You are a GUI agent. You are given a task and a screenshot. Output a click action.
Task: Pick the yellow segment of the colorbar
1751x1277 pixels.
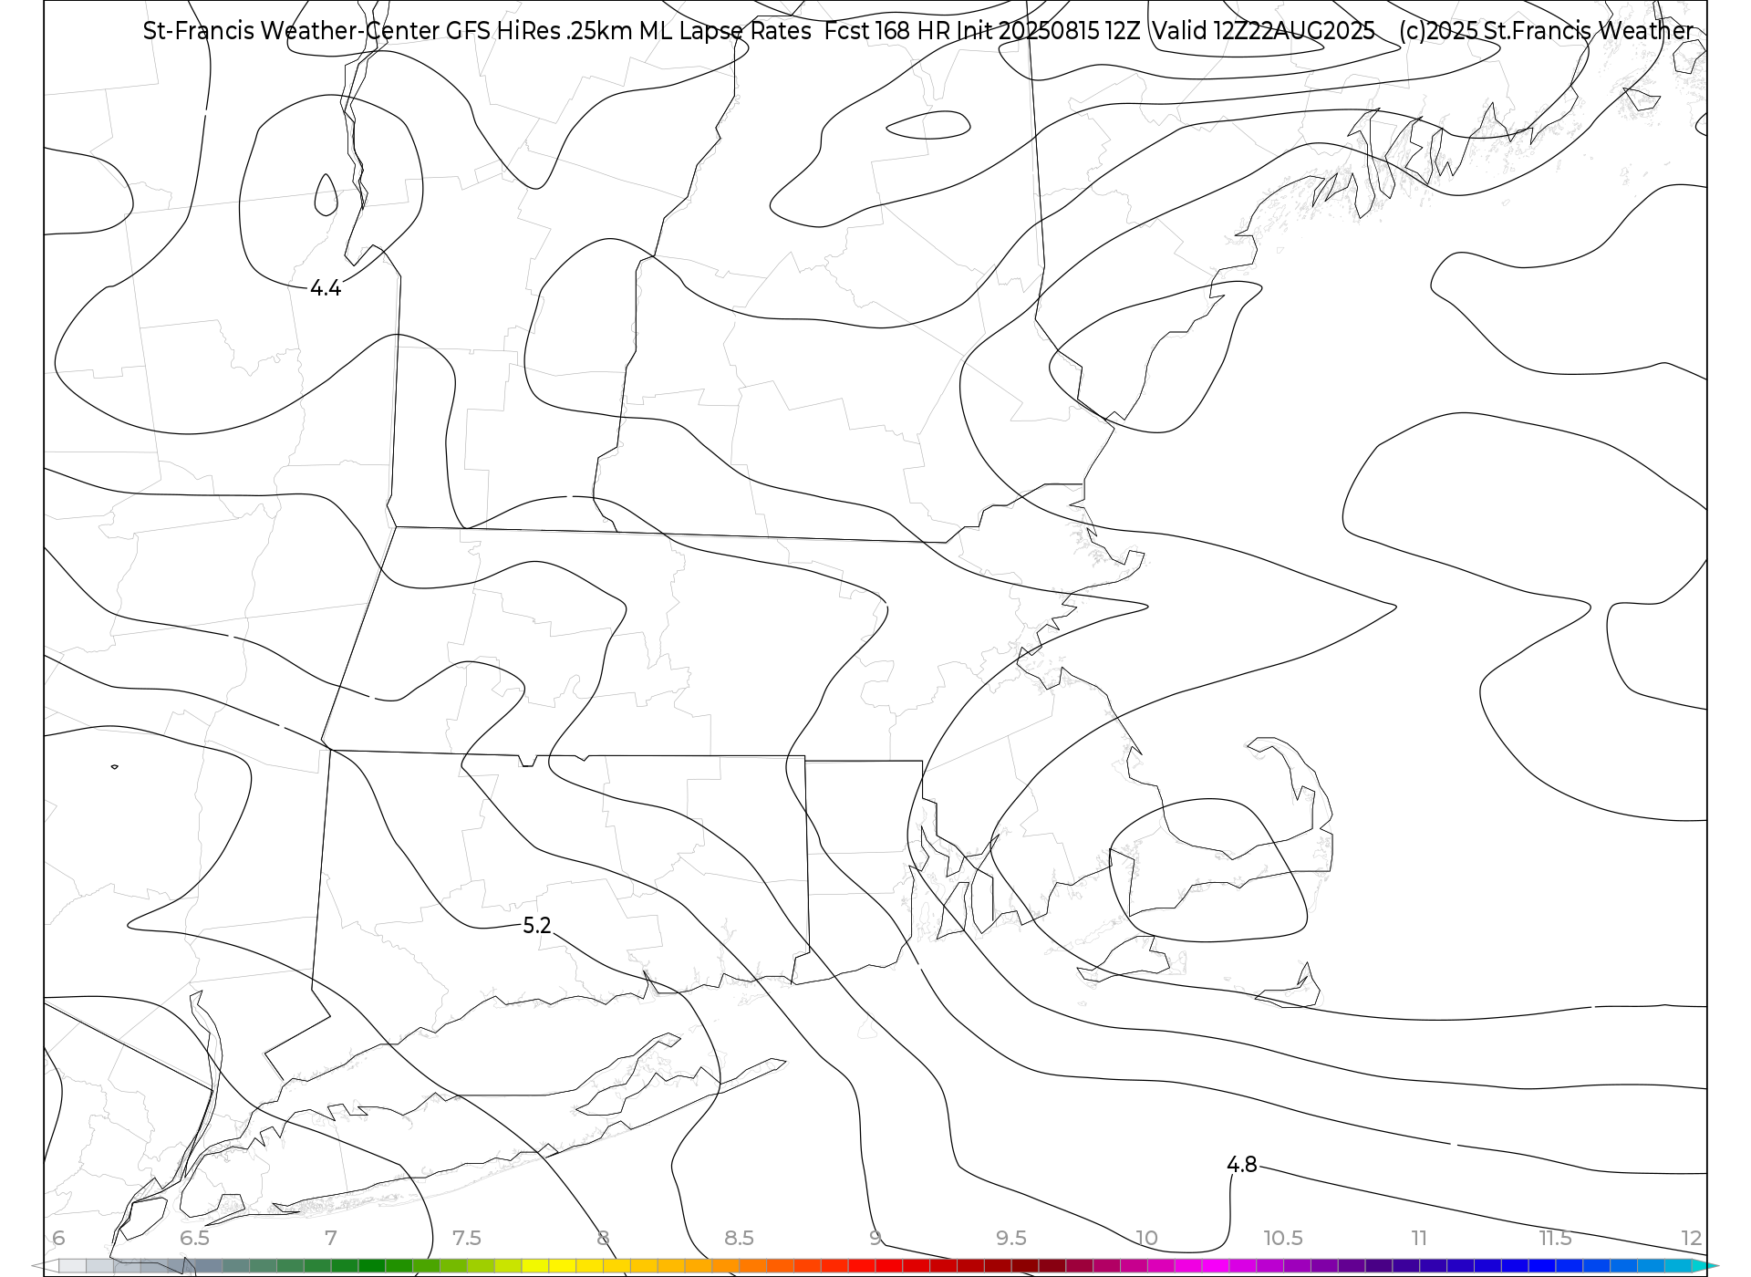coord(562,1266)
